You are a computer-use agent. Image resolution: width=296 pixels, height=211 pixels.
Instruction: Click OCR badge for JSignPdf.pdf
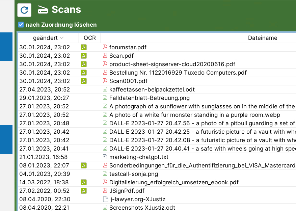pos(84,191)
